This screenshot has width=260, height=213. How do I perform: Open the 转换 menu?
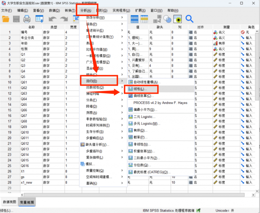(x=70, y=10)
